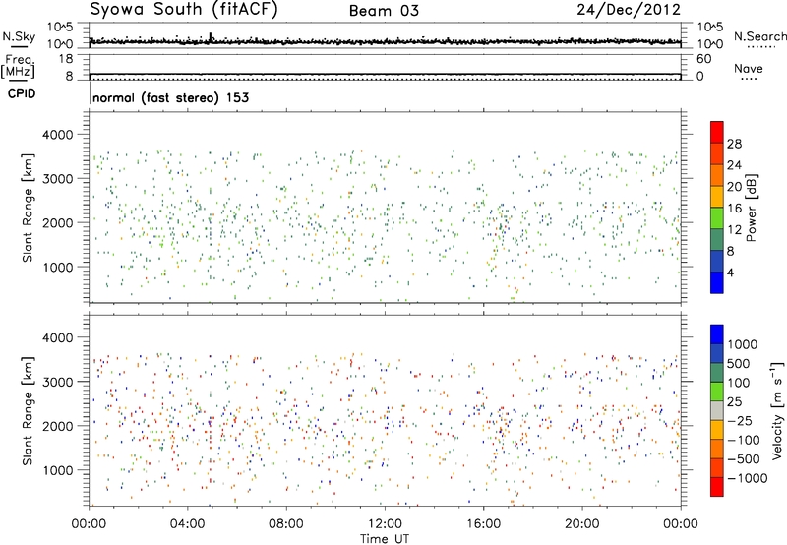Click the '-500' label on the velocity scale
Screen dimensions: 787x545
743,459
